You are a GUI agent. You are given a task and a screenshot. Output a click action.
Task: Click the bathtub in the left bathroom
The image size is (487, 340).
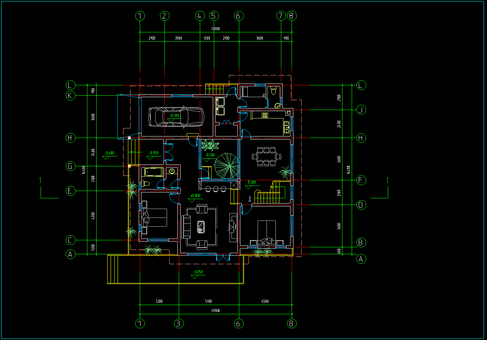click(x=152, y=172)
